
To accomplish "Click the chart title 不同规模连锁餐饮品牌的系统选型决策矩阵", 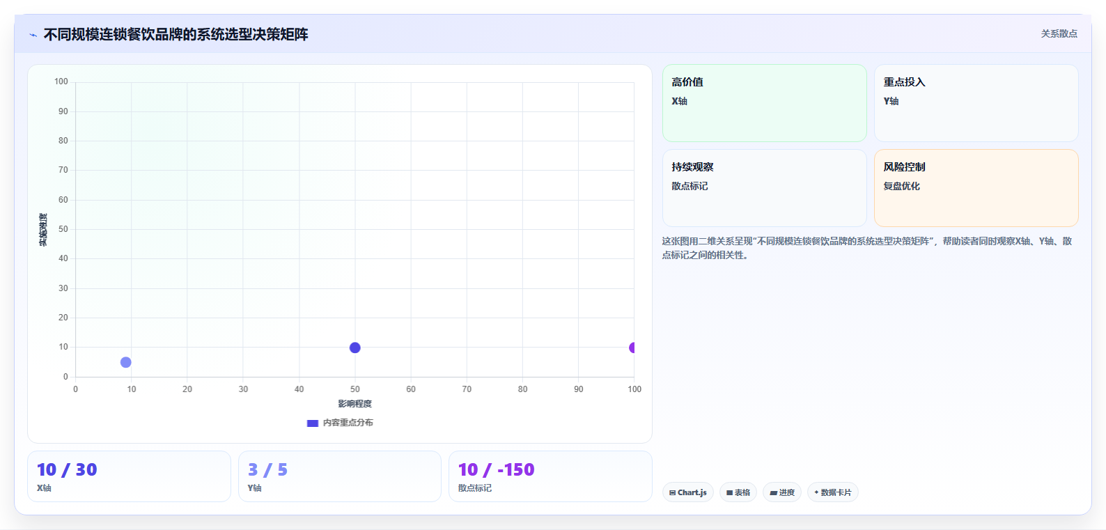I will coord(176,34).
